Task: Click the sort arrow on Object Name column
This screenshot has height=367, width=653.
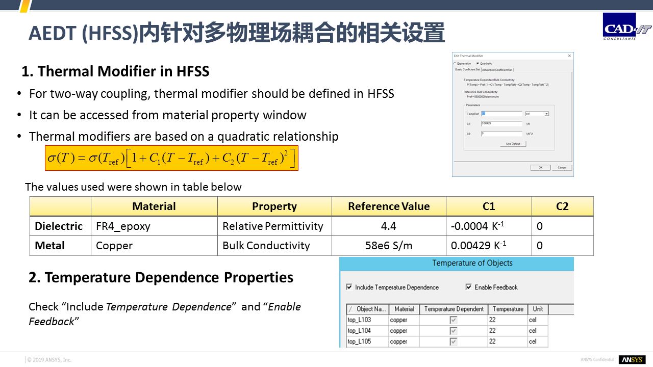Action: [350, 309]
